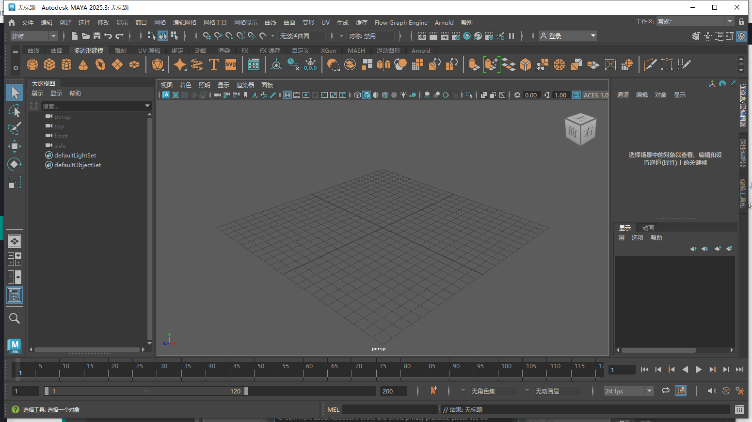Toggle the Outliner panel button in toolbox
The height and width of the screenshot is (422, 752).
click(15, 295)
